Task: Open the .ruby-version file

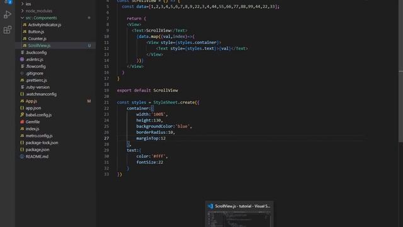Action: coord(38,87)
